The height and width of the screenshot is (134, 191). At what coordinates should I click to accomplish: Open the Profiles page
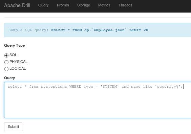[63, 5]
